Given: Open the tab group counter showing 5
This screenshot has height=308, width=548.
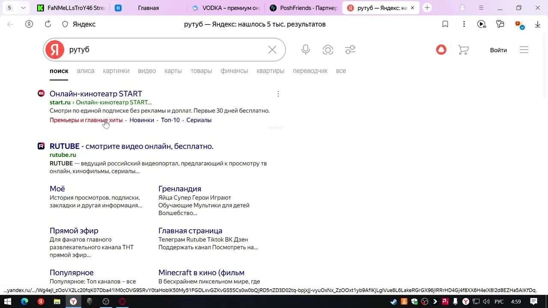Looking at the screenshot, I should point(9,8).
